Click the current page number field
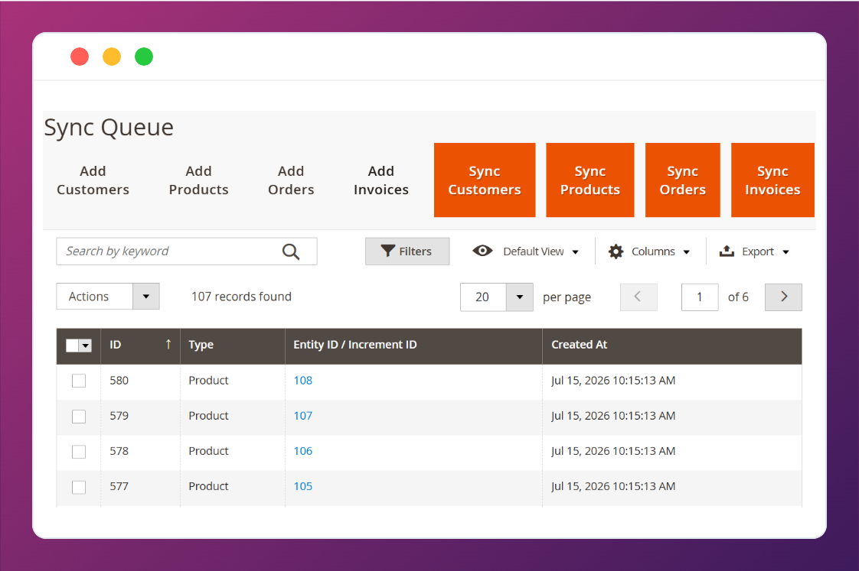859x571 pixels. [700, 297]
